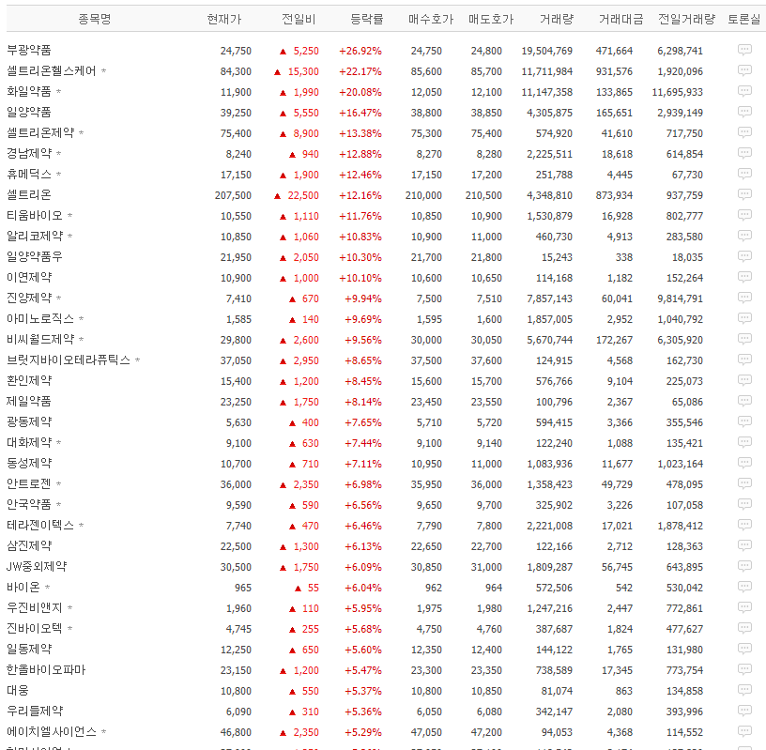Sort by 현재가 column header
Viewport: 766px width, 750px height.
click(x=224, y=19)
